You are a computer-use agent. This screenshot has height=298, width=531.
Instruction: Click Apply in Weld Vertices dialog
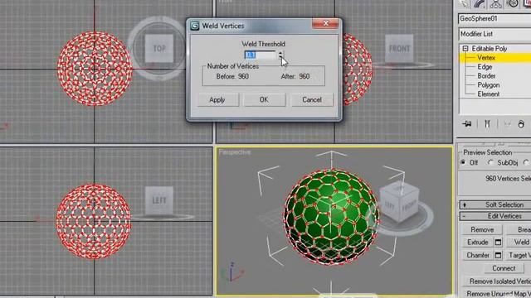click(x=217, y=100)
